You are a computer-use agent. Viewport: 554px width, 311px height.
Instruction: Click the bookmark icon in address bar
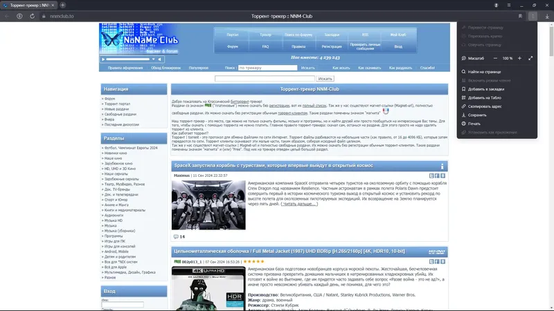tap(520, 16)
